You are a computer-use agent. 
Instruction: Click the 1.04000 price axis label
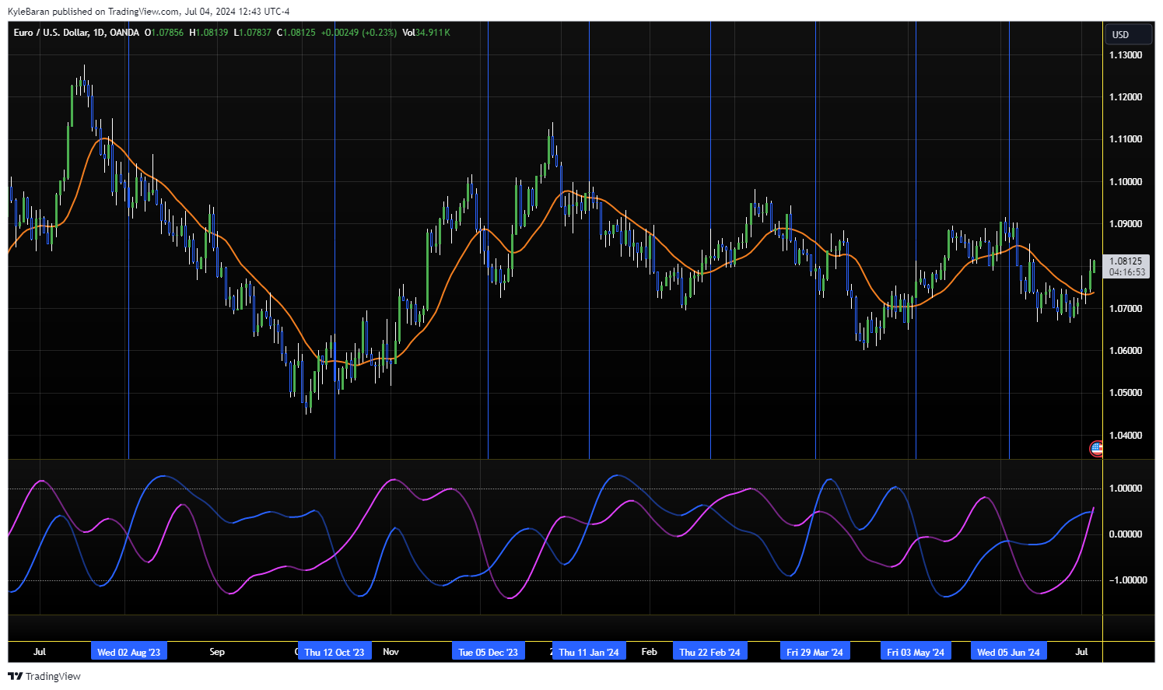pyautogui.click(x=1126, y=436)
